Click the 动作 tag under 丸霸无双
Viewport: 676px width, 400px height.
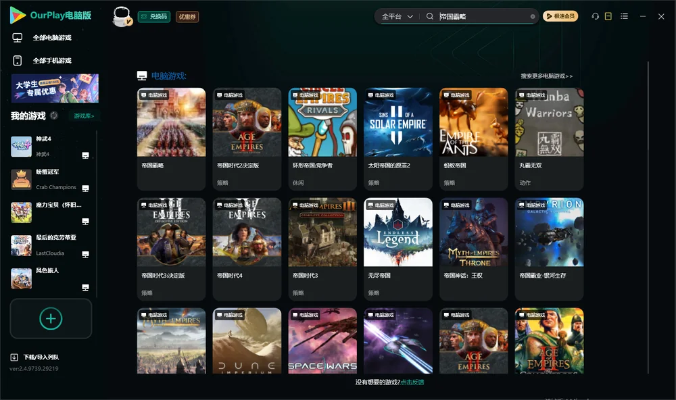525,182
